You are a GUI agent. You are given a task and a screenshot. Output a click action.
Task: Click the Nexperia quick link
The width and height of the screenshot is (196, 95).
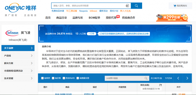(x=83, y=11)
